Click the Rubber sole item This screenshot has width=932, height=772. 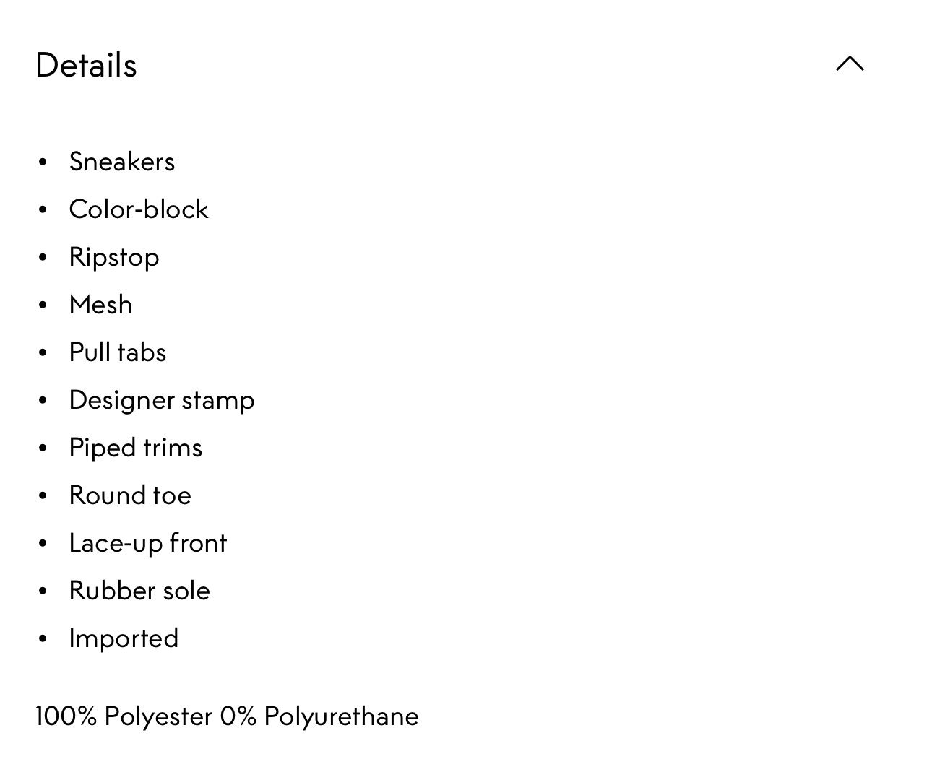click(139, 591)
